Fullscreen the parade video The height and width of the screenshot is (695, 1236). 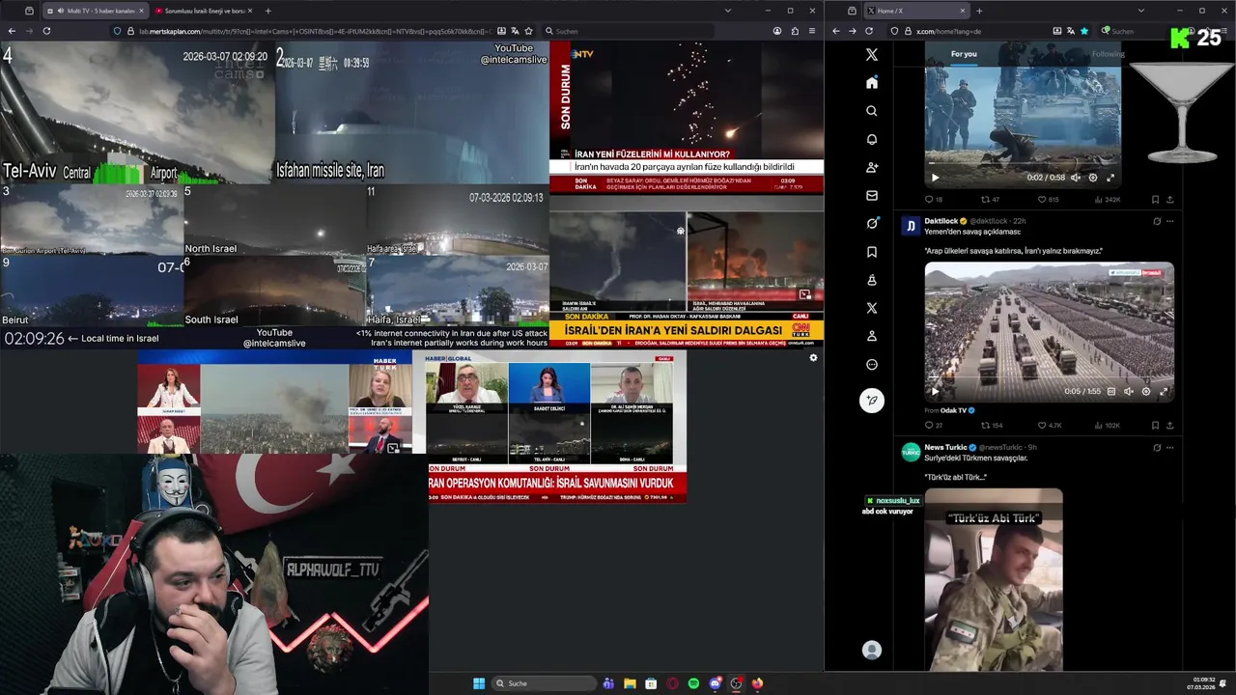tap(1164, 392)
